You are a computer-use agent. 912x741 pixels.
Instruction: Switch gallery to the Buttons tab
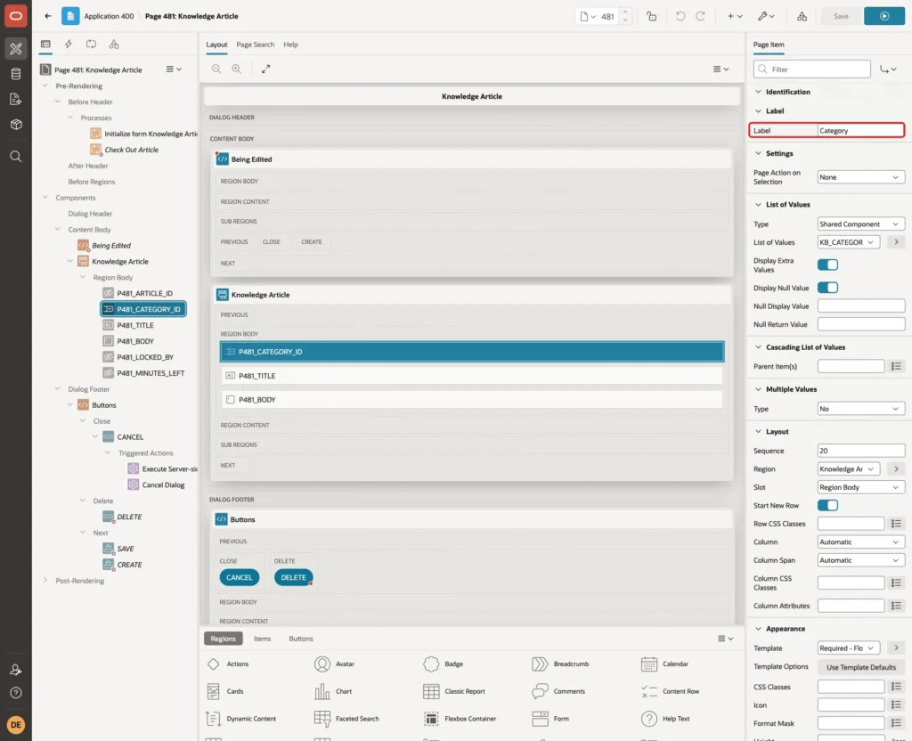click(301, 639)
